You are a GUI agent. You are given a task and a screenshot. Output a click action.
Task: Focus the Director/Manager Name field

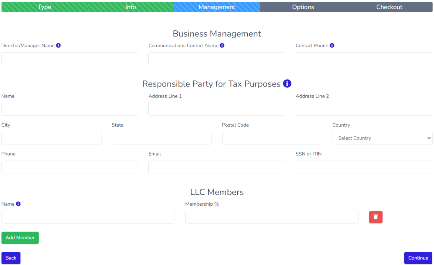click(70, 59)
